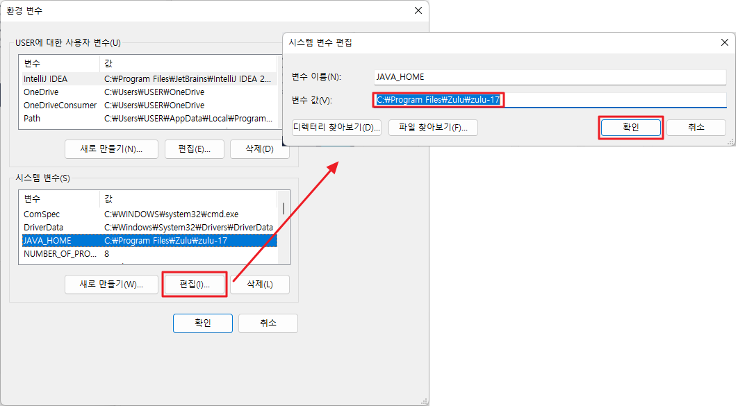This screenshot has height=406, width=738.
Task: Confirm the edit dialog with 확인
Action: click(x=631, y=127)
